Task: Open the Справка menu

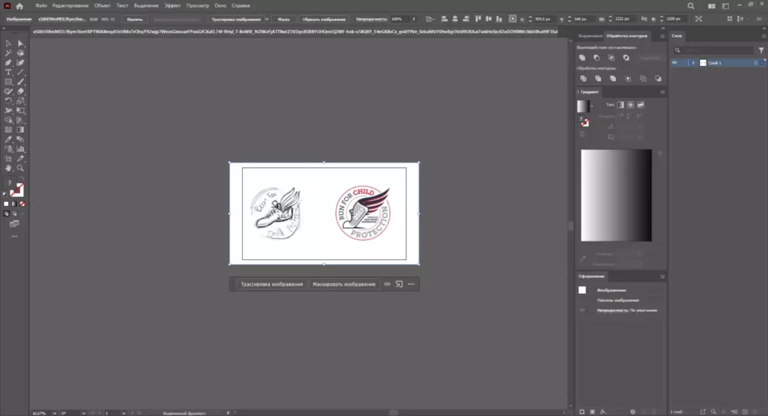Action: tap(241, 6)
